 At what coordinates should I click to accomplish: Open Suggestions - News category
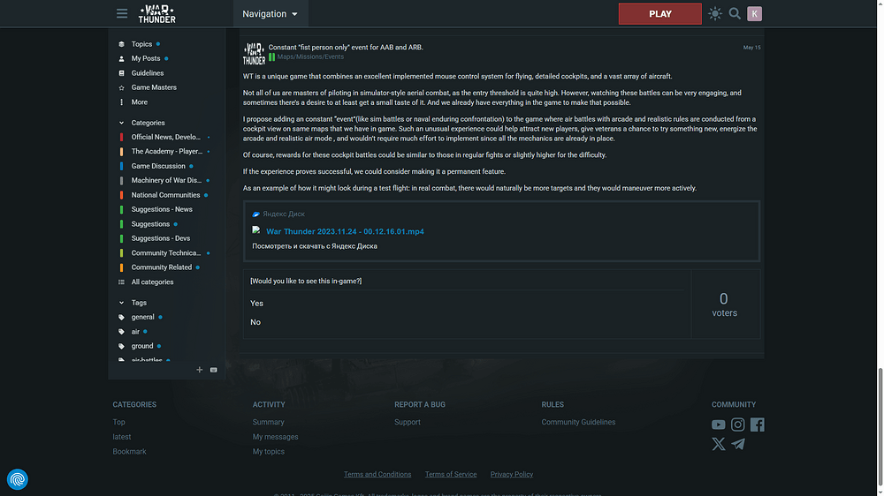(x=161, y=209)
